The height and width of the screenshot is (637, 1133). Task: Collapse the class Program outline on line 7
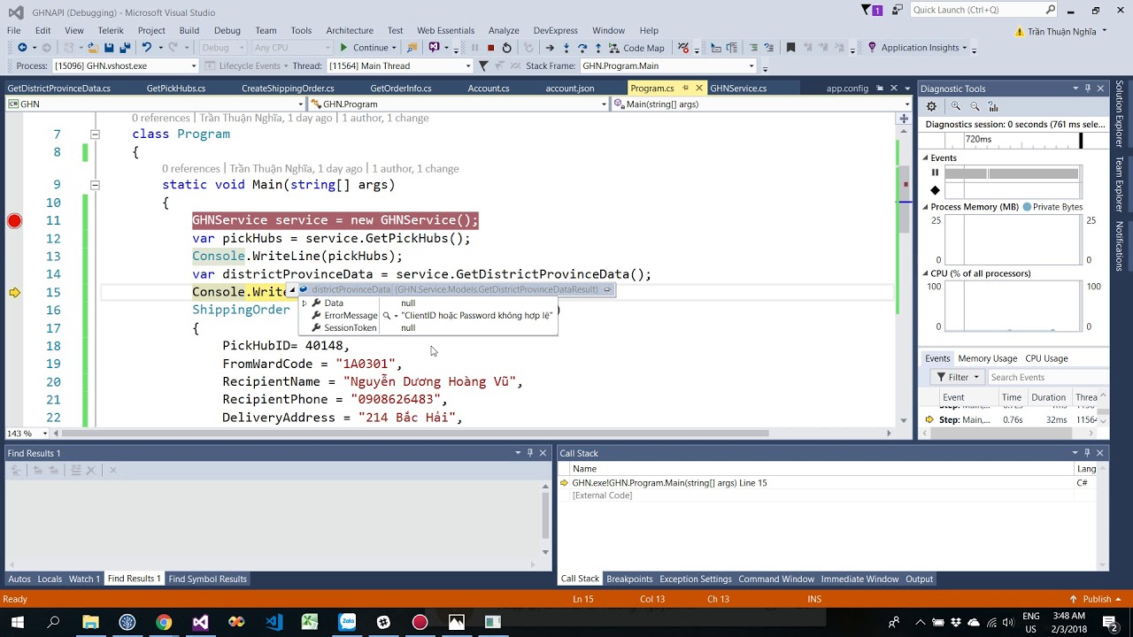[95, 134]
